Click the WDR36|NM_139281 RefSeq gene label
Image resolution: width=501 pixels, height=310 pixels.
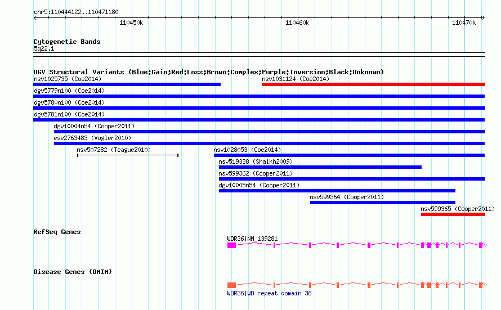(x=252, y=239)
